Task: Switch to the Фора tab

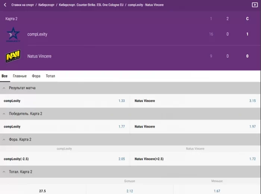Action: point(36,76)
